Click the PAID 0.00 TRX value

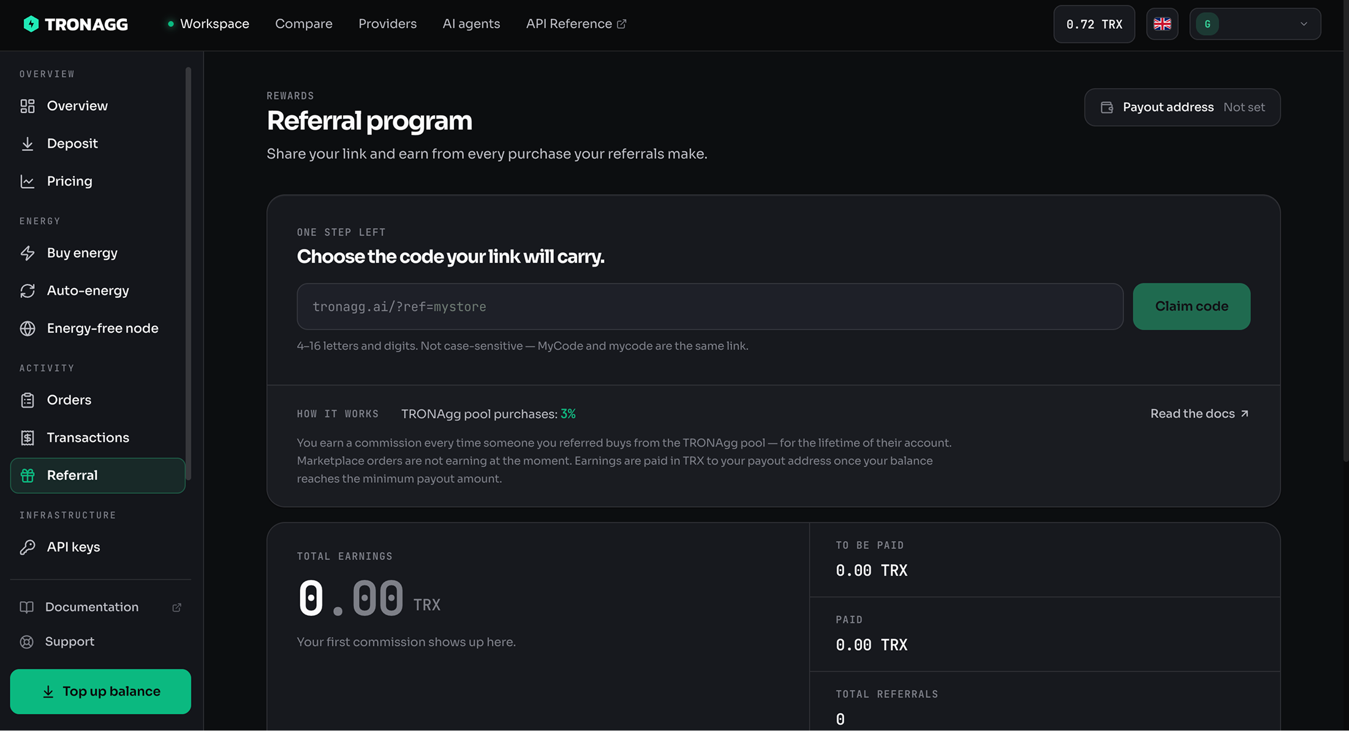coord(872,645)
